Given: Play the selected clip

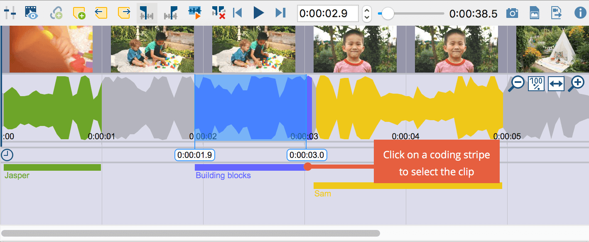Looking at the screenshot, I should point(195,13).
